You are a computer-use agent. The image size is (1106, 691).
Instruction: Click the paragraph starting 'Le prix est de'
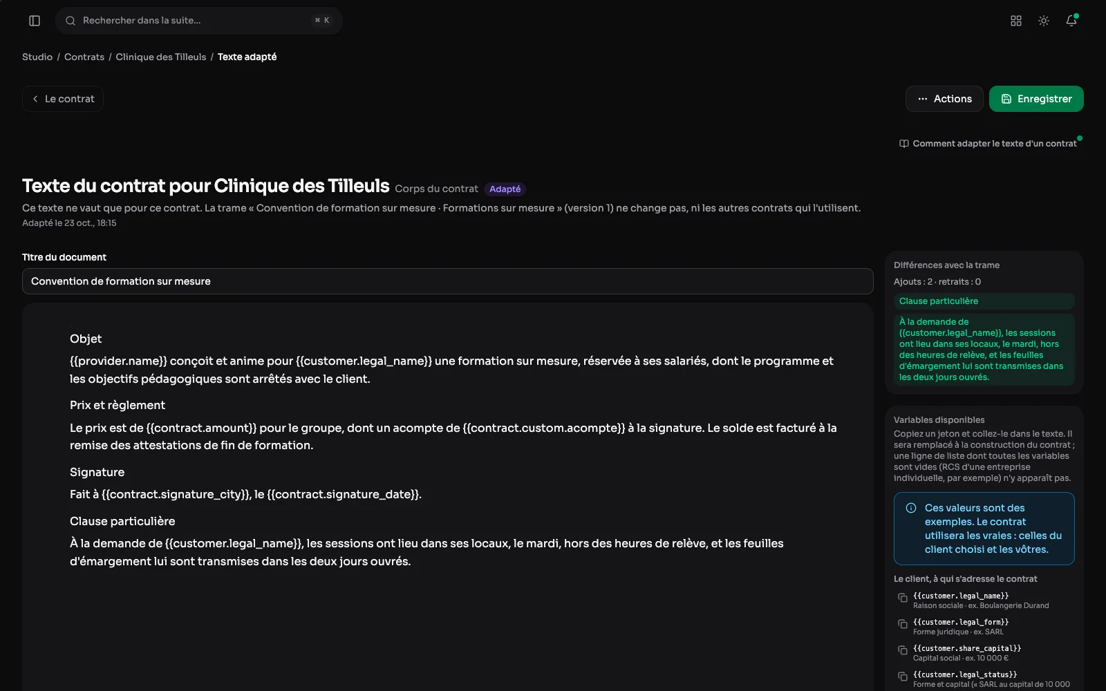(453, 437)
